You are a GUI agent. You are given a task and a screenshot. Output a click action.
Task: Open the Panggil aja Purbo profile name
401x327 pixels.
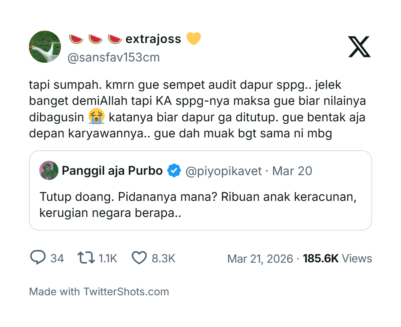pyautogui.click(x=112, y=171)
